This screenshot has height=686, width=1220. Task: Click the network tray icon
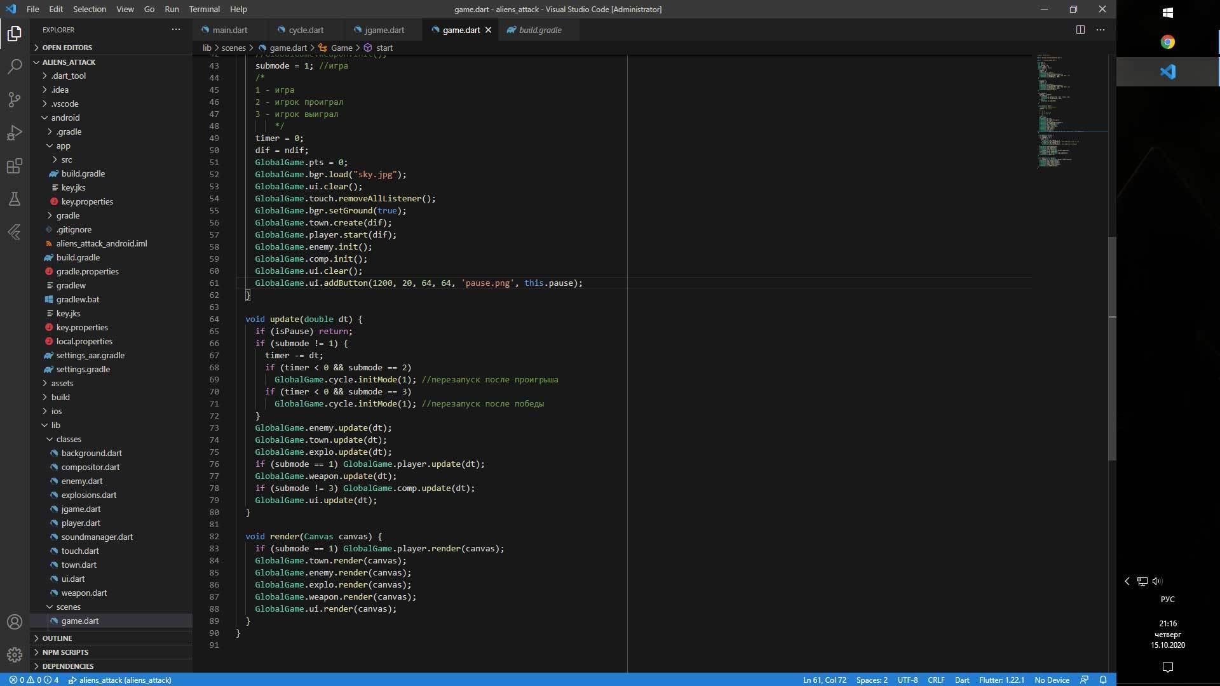pos(1142,581)
